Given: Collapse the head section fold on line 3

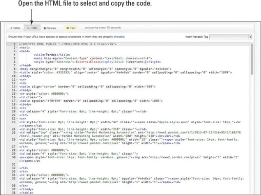Looking at the screenshot, I should click(x=17, y=51).
